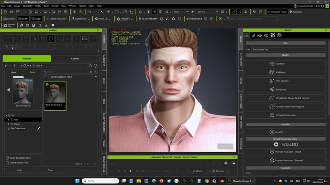Click Polygon Reduction - Object
Viewport: 330px width, 185px height.
286,152
